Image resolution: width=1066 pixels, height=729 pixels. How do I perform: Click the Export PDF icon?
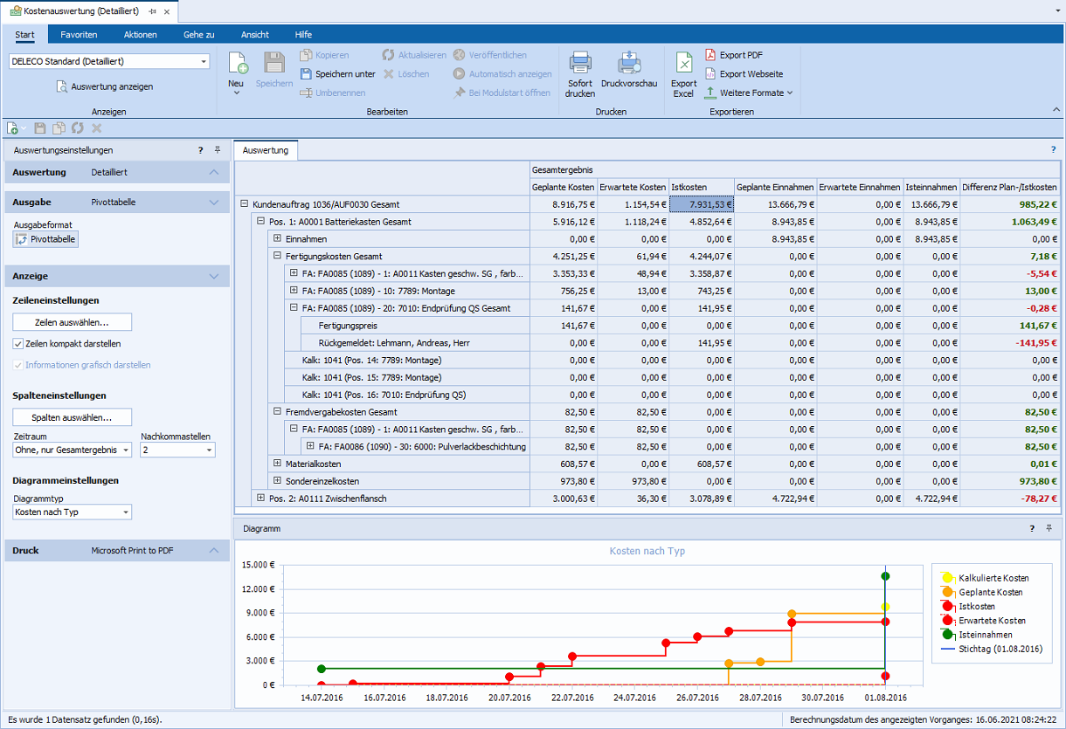[710, 55]
